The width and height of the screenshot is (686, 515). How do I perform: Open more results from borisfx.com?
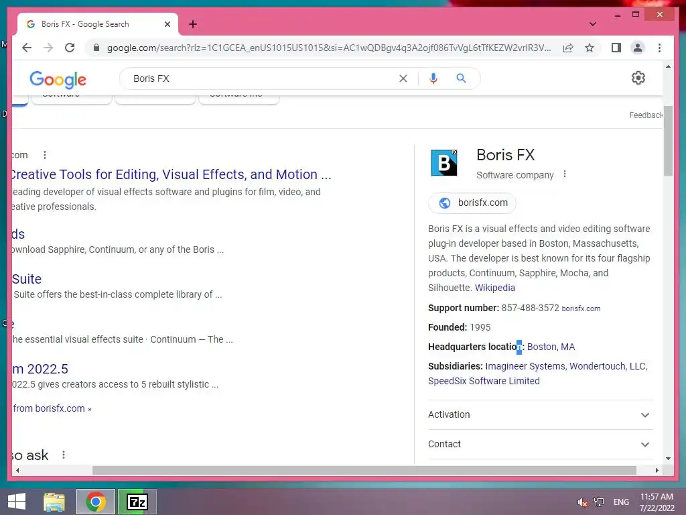pyautogui.click(x=52, y=408)
